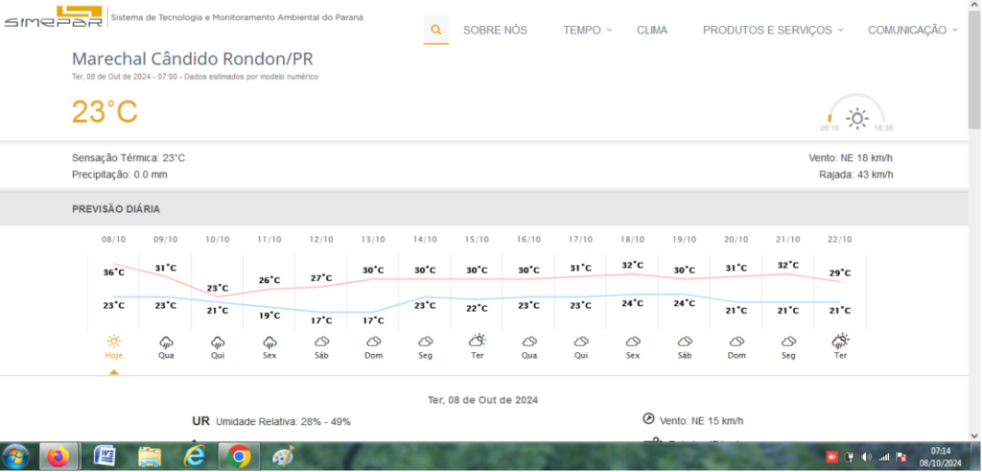
Task: Click the orange search magnifier icon
Action: pos(436,30)
